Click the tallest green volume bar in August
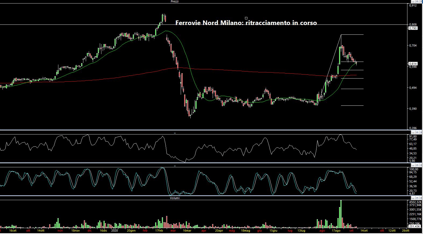This screenshot has width=423, height=234. (x=341, y=214)
